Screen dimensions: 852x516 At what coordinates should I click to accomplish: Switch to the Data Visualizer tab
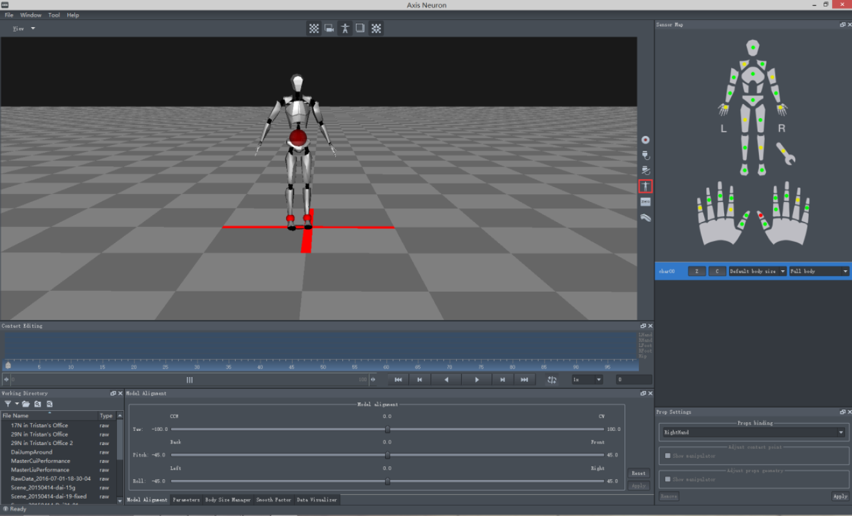point(316,499)
